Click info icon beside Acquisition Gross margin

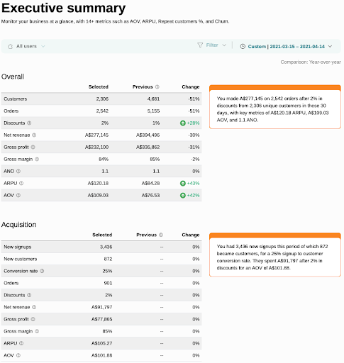point(37,331)
